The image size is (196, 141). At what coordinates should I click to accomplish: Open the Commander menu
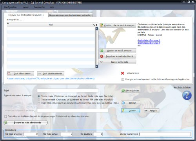(39, 7)
